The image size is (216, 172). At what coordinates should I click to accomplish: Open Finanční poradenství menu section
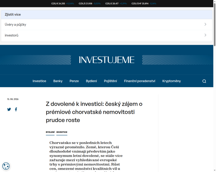139,81
